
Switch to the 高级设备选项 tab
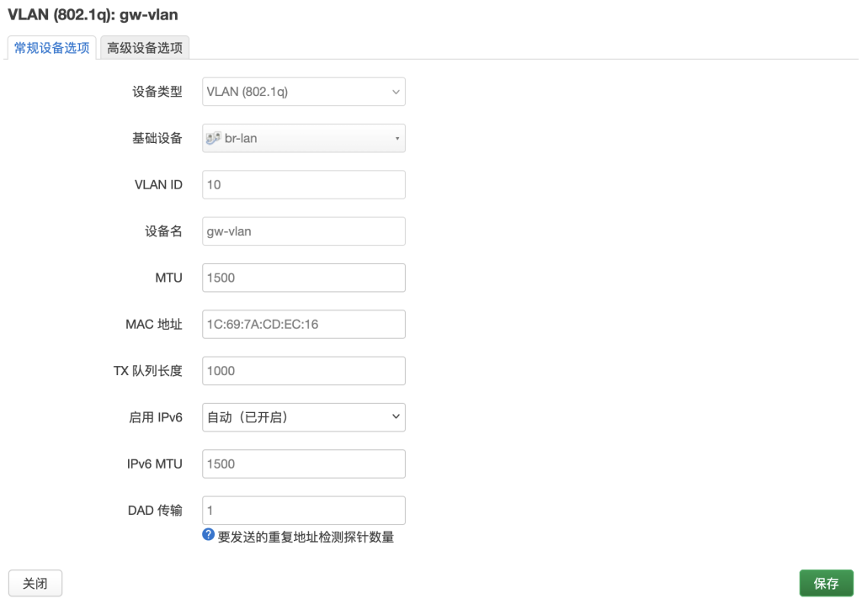point(144,48)
